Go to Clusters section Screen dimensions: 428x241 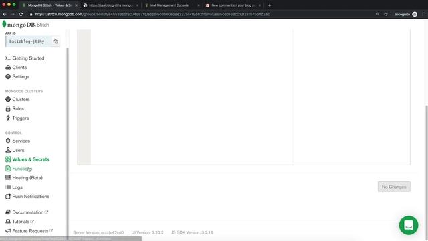click(x=21, y=100)
